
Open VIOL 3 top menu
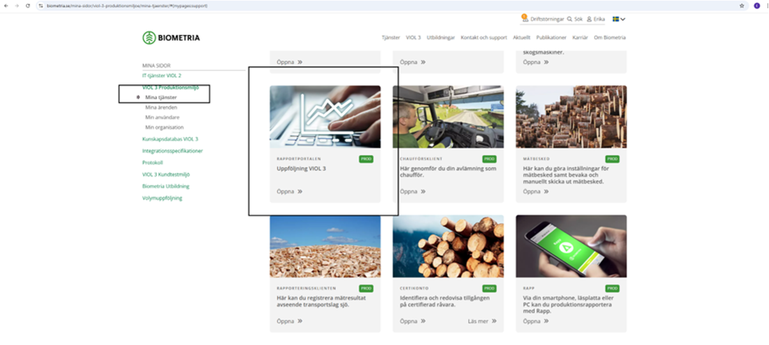pos(413,38)
